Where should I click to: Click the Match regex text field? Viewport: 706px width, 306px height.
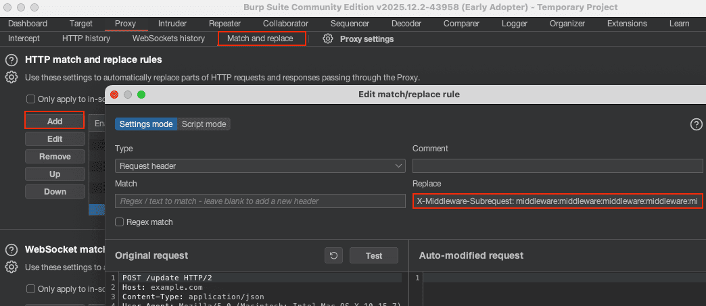[260, 201]
